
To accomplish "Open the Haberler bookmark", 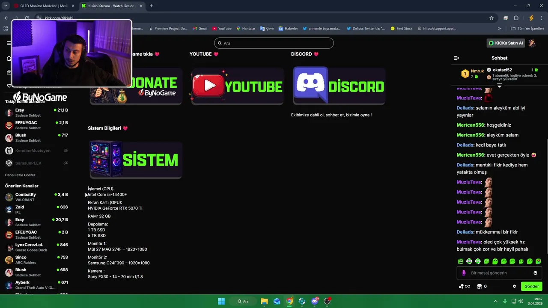I will point(288,29).
